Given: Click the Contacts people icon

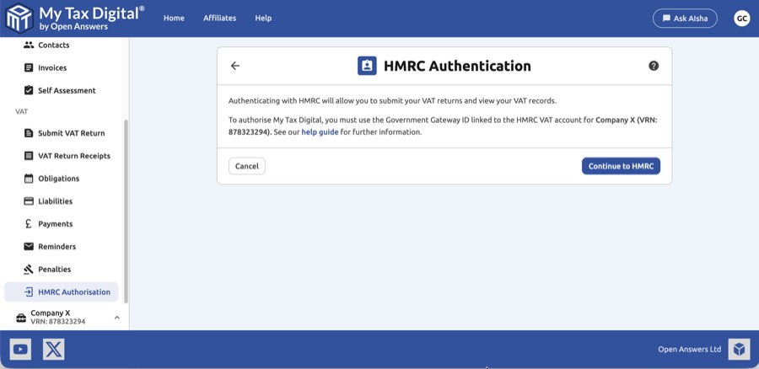Looking at the screenshot, I should point(29,45).
